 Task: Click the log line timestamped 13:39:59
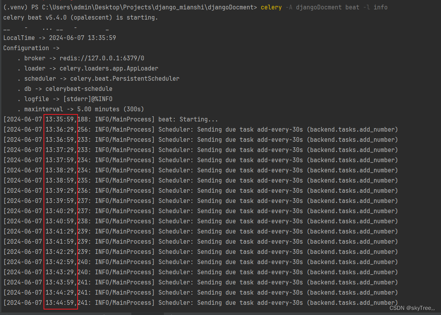201,201
